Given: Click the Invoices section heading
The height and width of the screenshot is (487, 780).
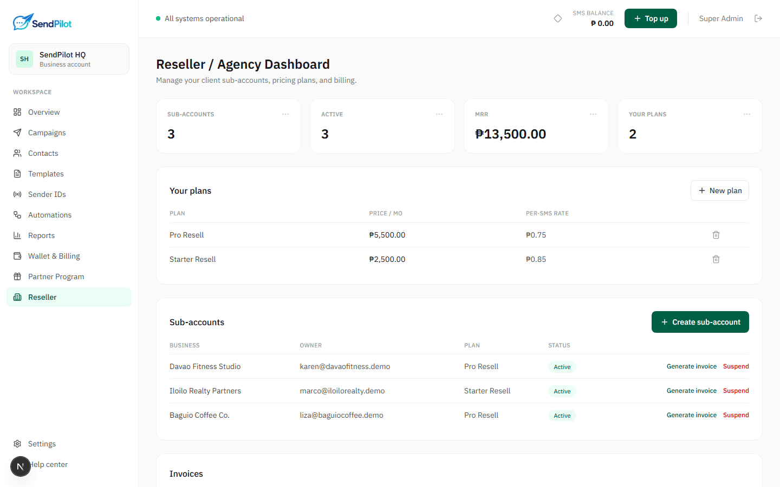Looking at the screenshot, I should (x=186, y=473).
